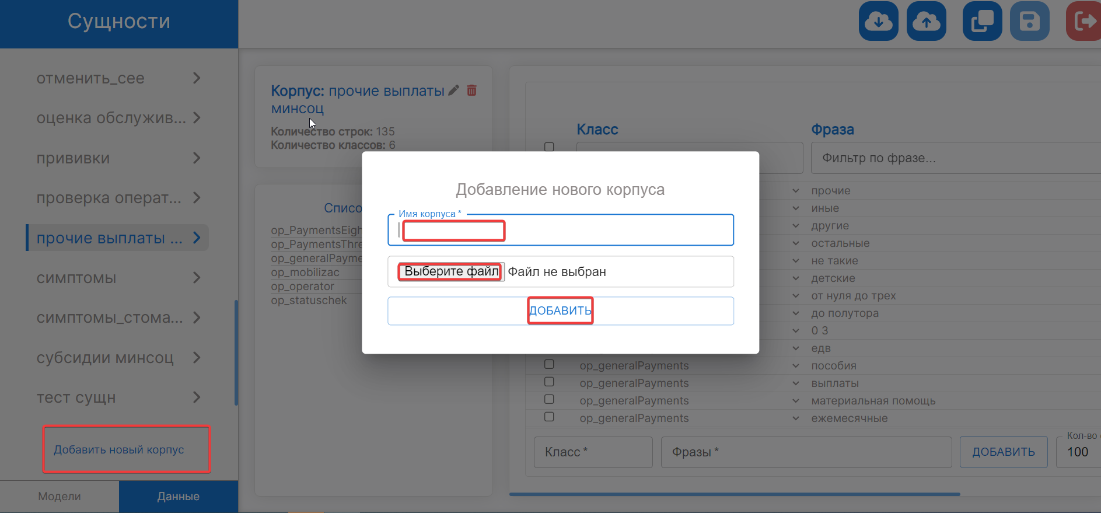Image resolution: width=1101 pixels, height=513 pixels.
Task: Click the 'Имя корпуса' input field
Action: click(560, 231)
